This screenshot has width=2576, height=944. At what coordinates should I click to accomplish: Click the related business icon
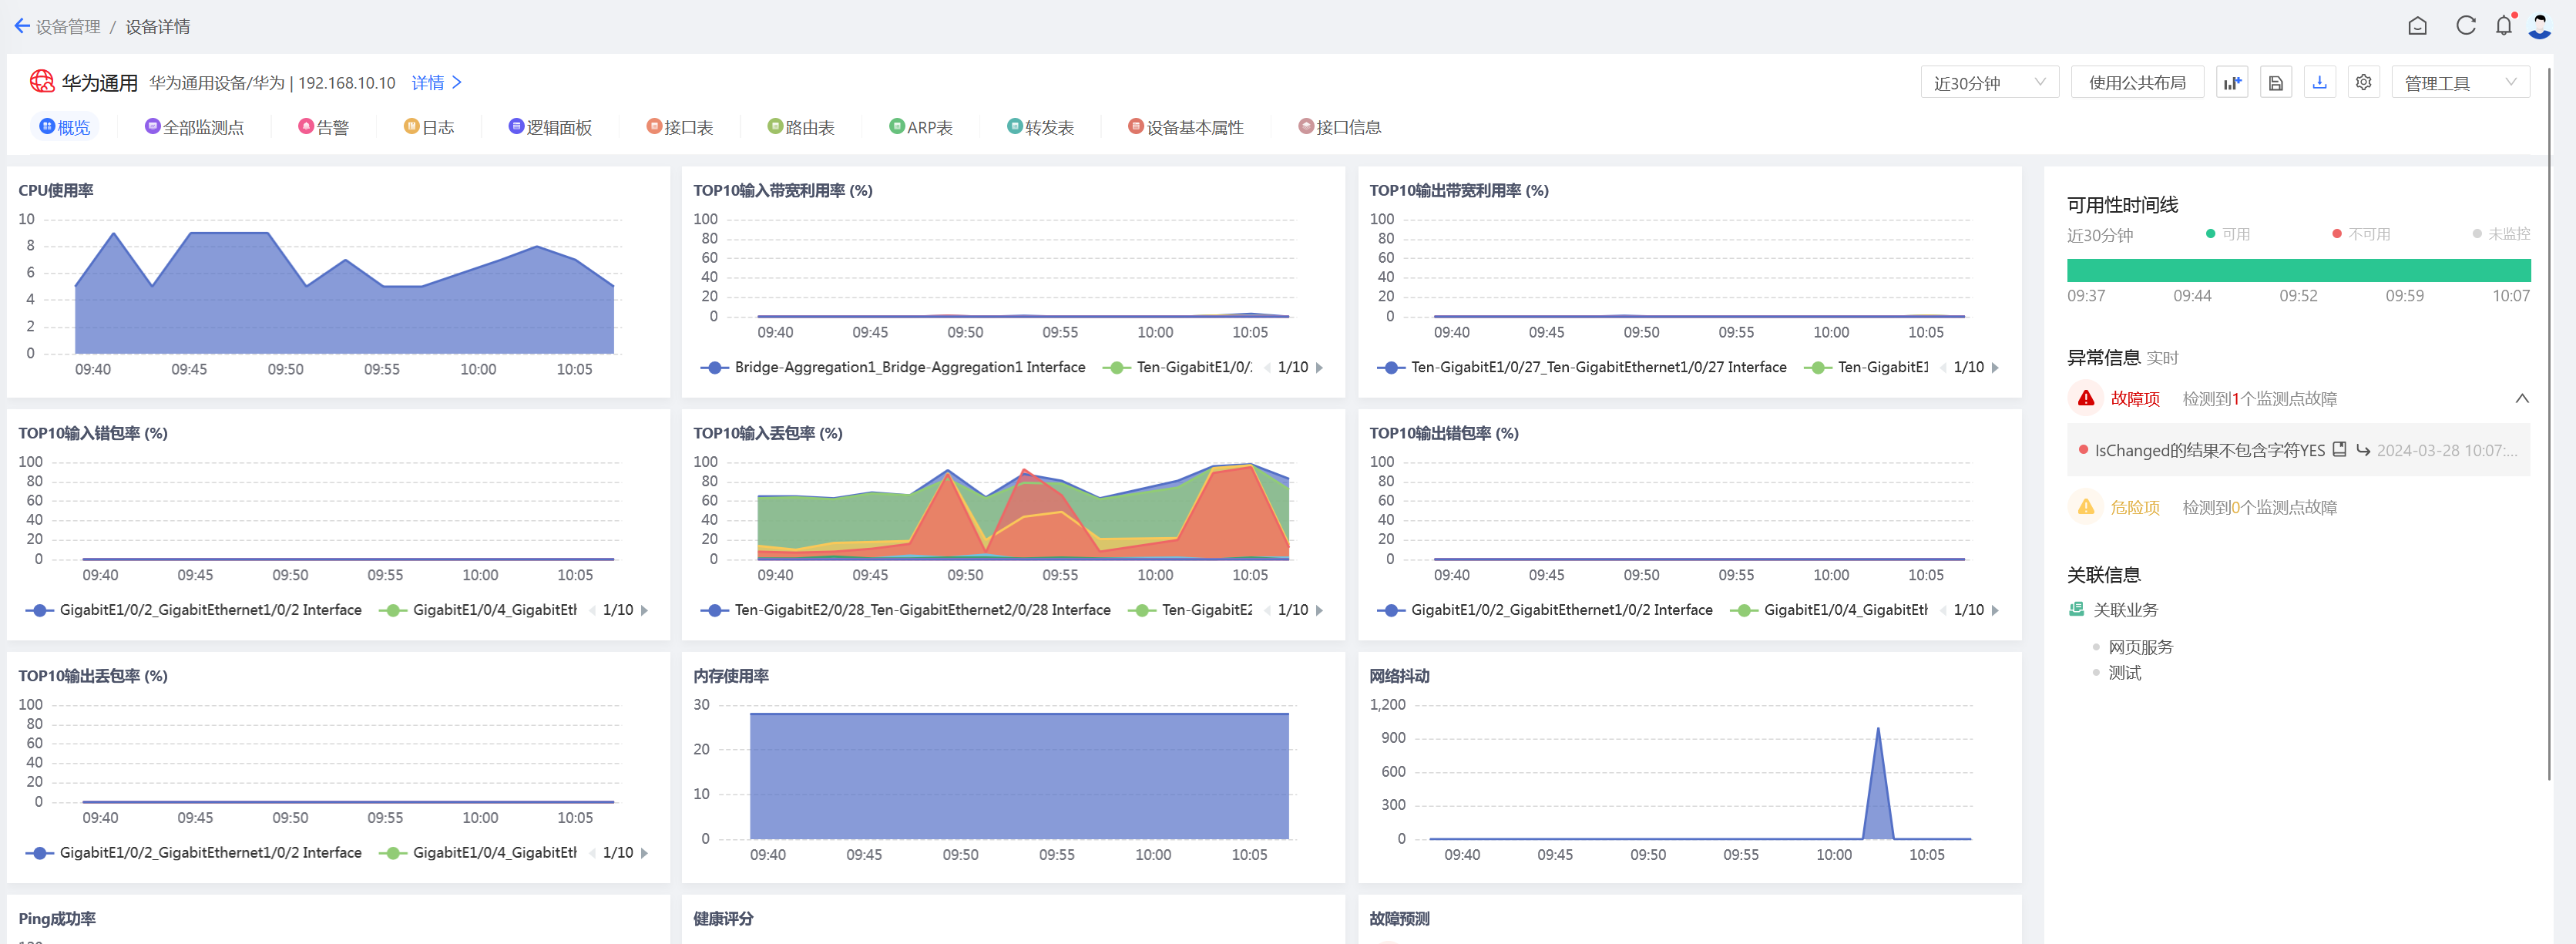[x=2077, y=610]
